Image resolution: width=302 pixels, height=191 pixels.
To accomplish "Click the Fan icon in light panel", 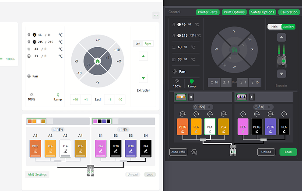I will coord(29,76).
